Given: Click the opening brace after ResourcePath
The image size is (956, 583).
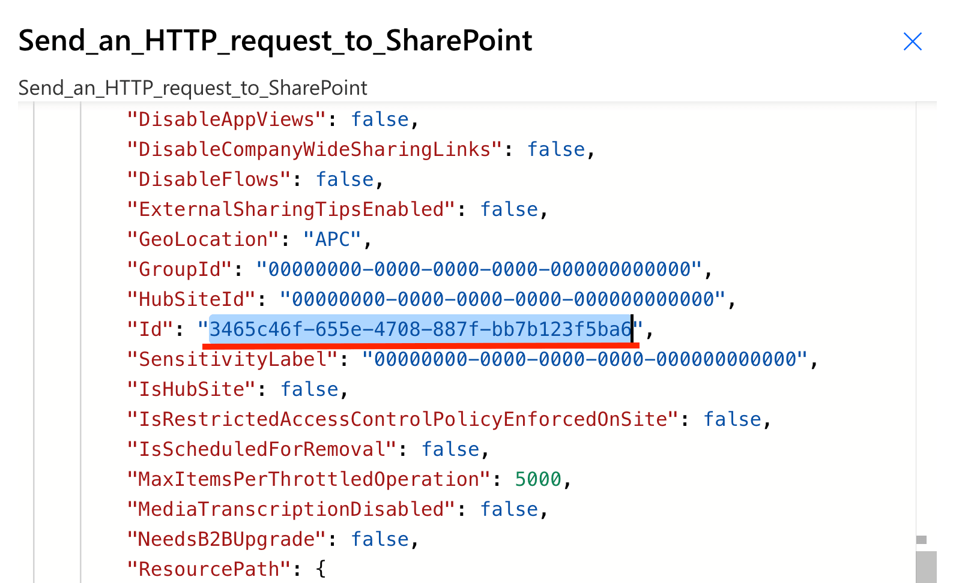Looking at the screenshot, I should coord(321,569).
